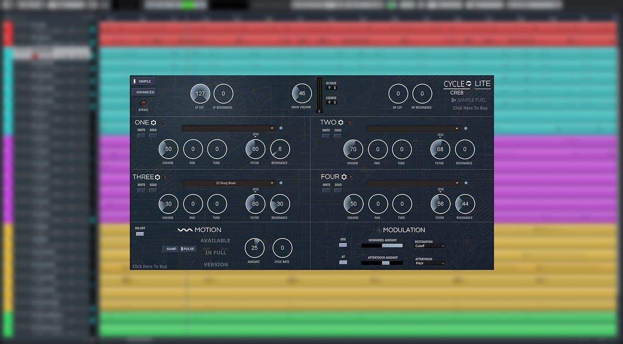Click the Aftertouch Amount slider
This screenshot has height=344, width=623.
coord(382,263)
